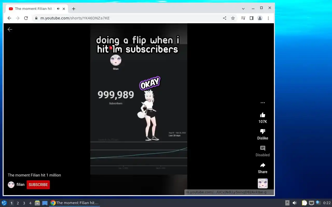Open the filian channel name link
Screen dimensions: 332x207
[20, 184]
